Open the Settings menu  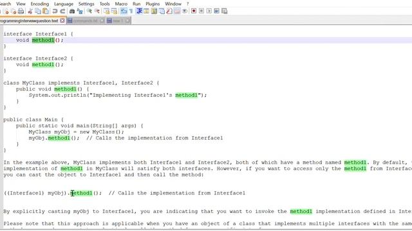86,4
